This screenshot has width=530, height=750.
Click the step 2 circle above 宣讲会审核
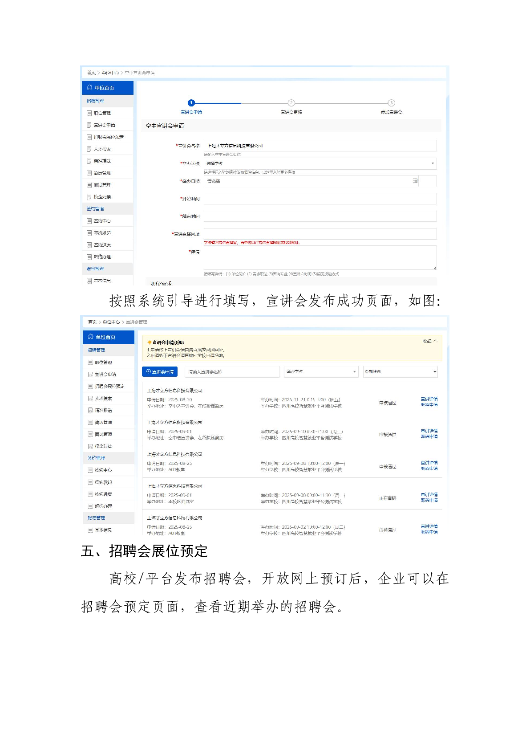(x=291, y=103)
